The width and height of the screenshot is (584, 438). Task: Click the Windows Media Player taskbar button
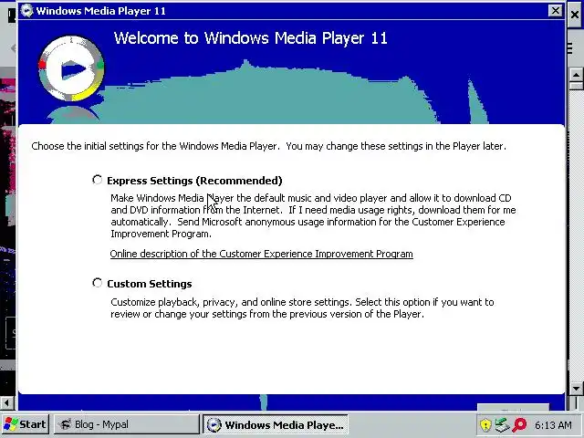276,424
